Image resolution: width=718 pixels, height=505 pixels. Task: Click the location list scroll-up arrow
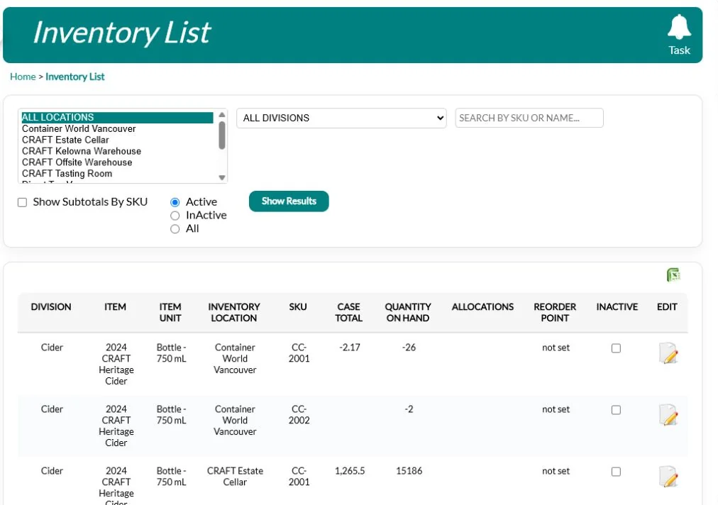[222, 115]
